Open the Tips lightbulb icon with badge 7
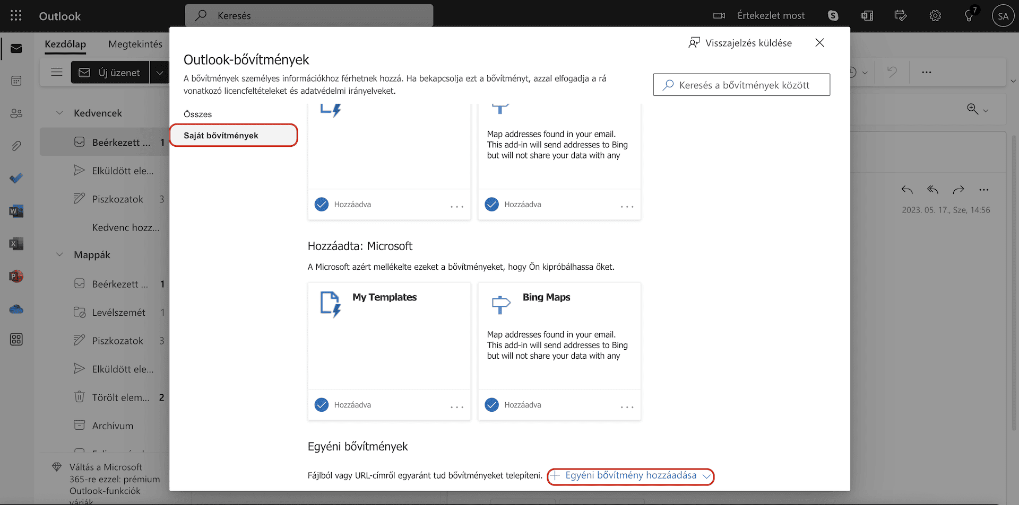Image resolution: width=1019 pixels, height=505 pixels. tap(970, 15)
